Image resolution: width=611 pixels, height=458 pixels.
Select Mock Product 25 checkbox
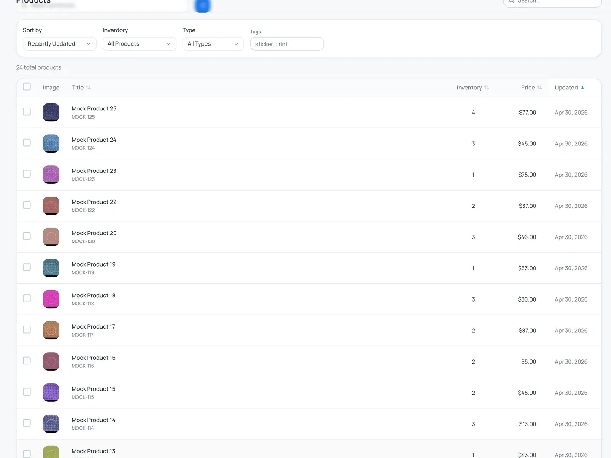point(27,111)
